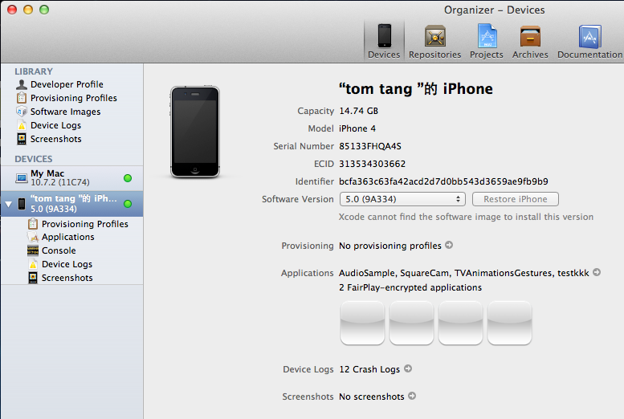Click the Library Screenshots icon

(x=22, y=139)
